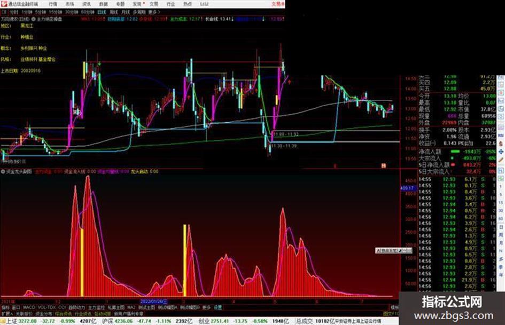The width and height of the screenshot is (505, 325).
Task: Click the 60 minute shortcut in right sidebar
Action: (501, 219)
